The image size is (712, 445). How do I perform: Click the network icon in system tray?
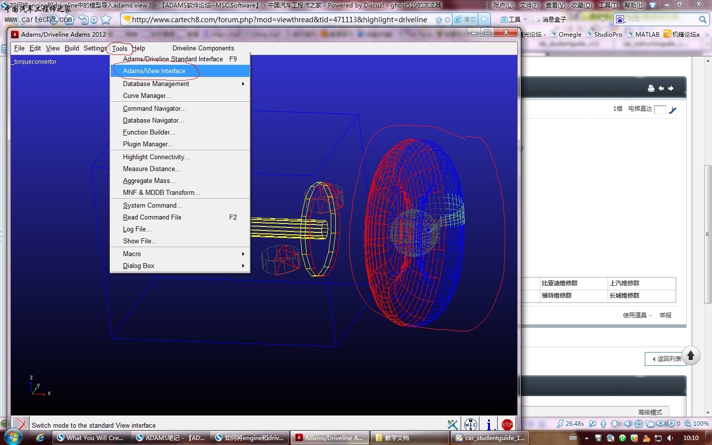(658, 438)
